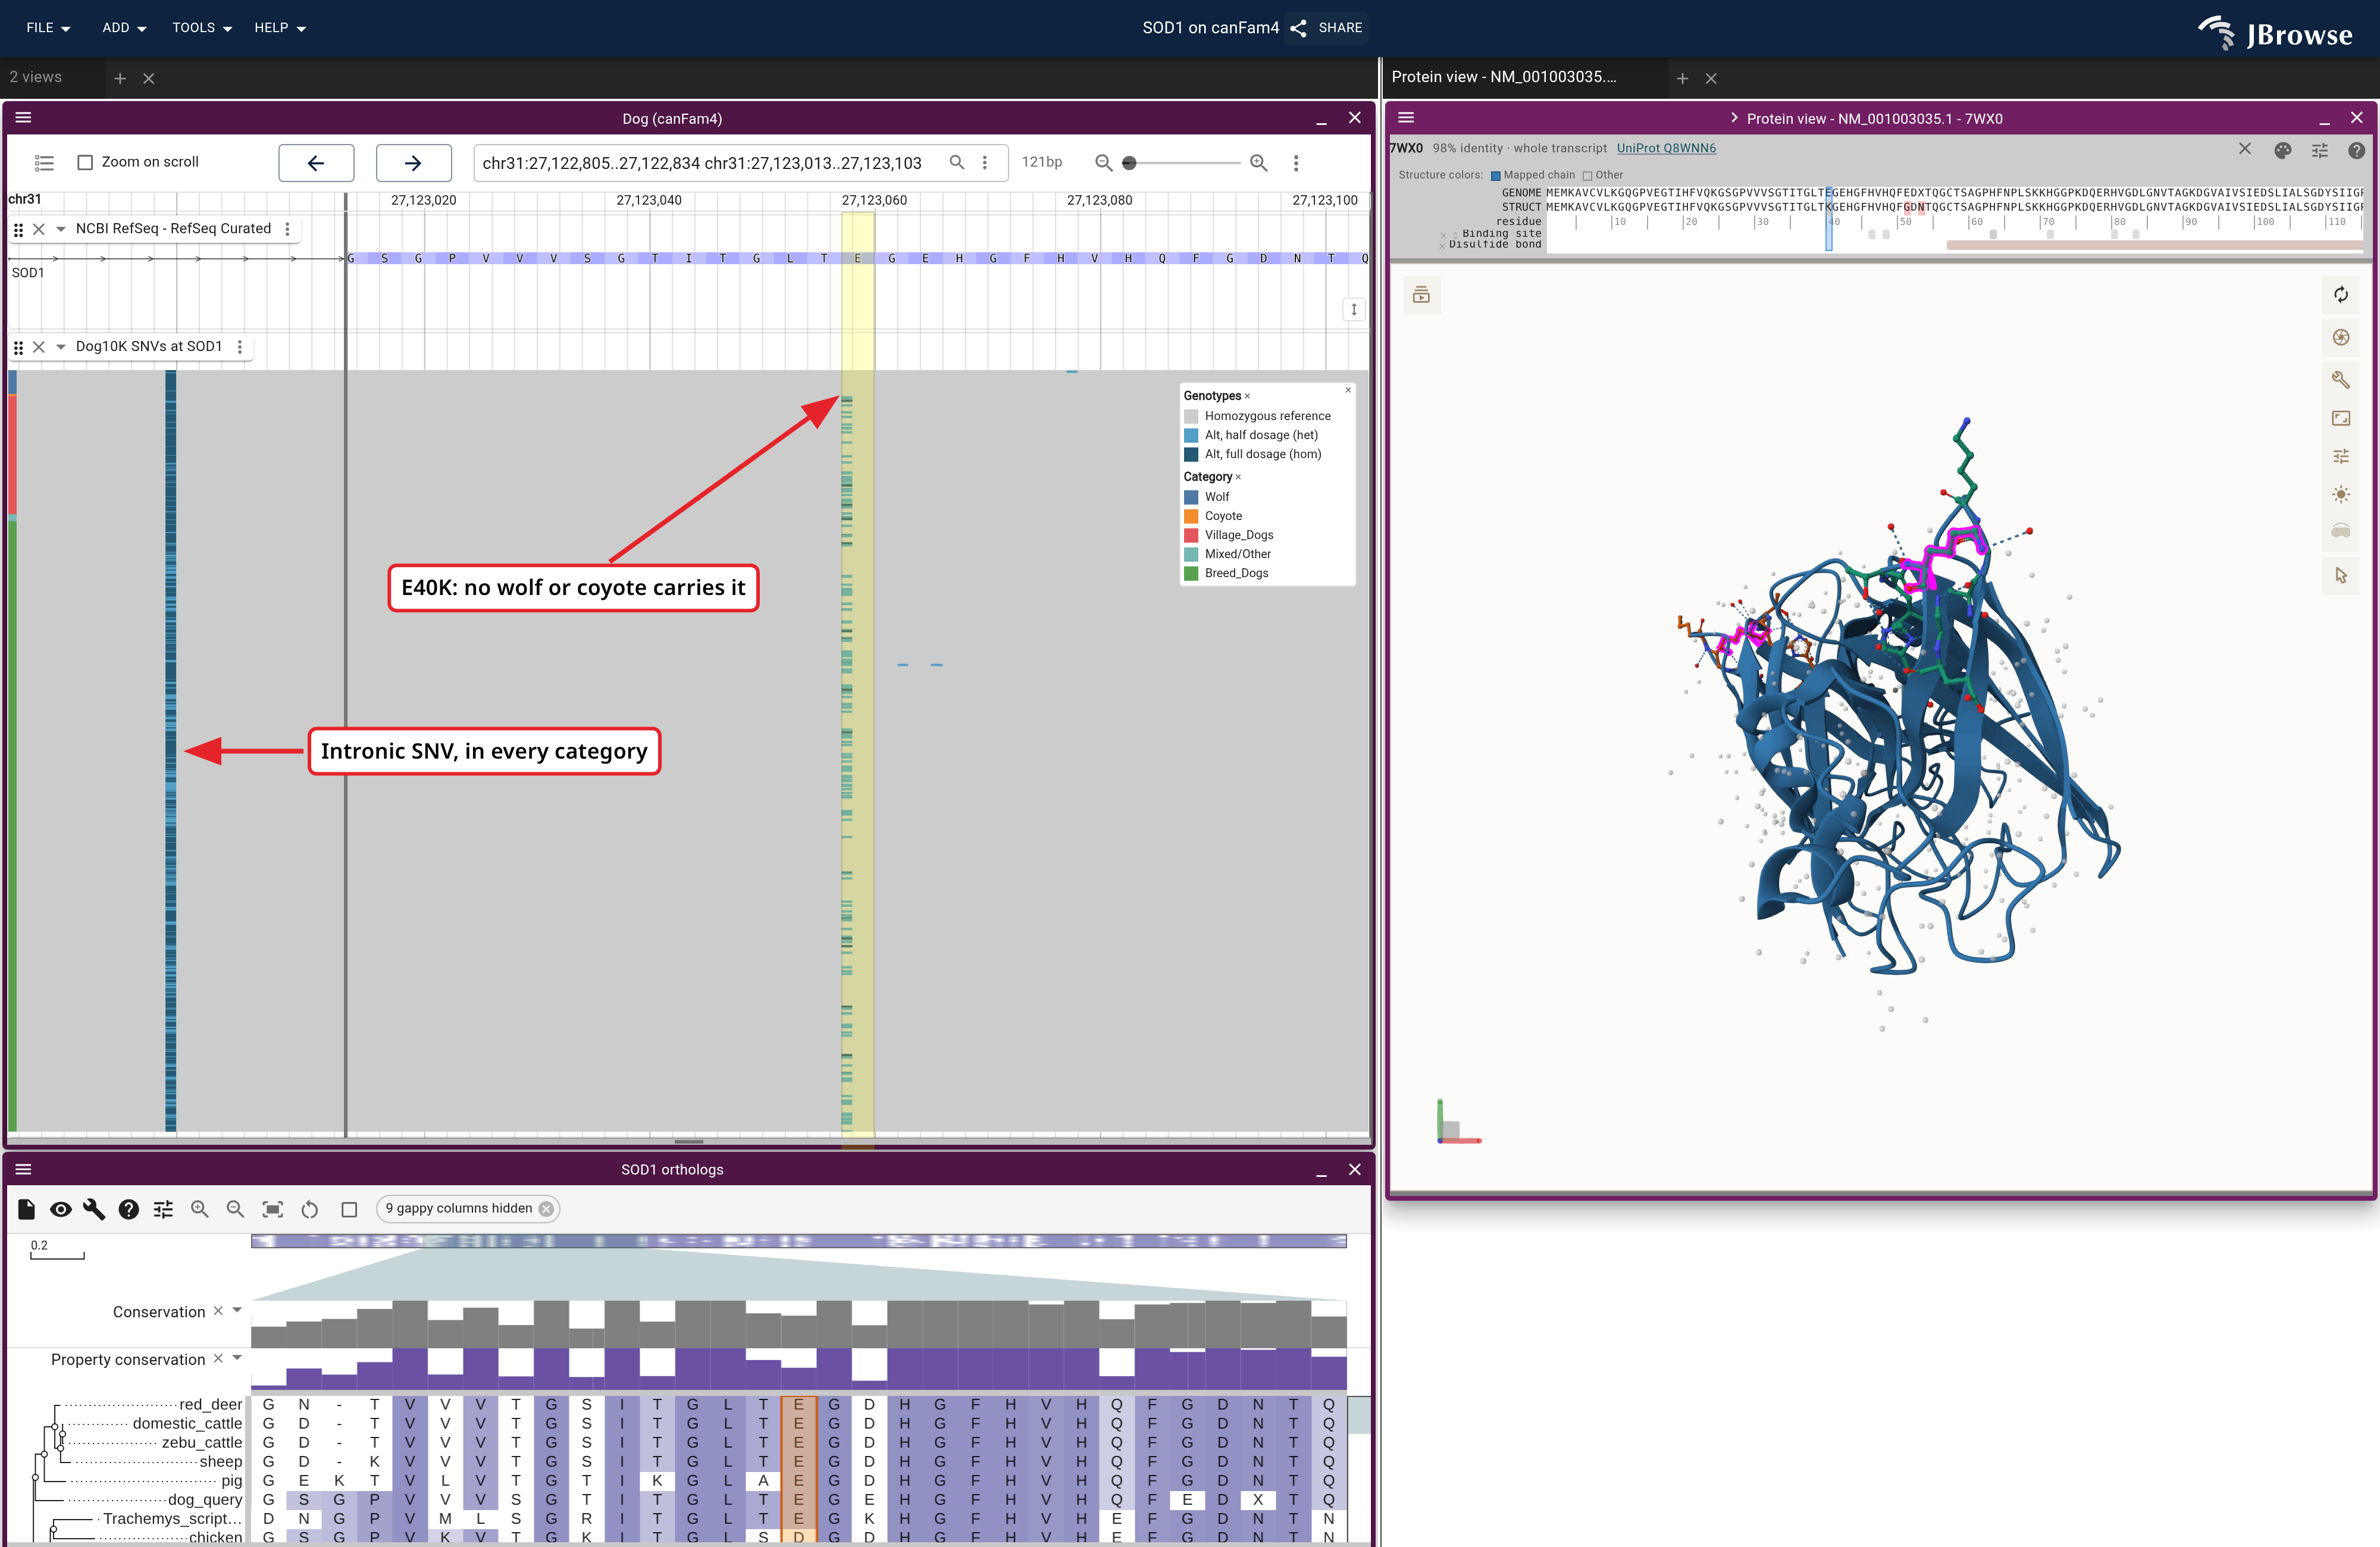This screenshot has width=2380, height=1547.
Task: Remove Disulfide bond annotation row
Action: tap(1443, 246)
